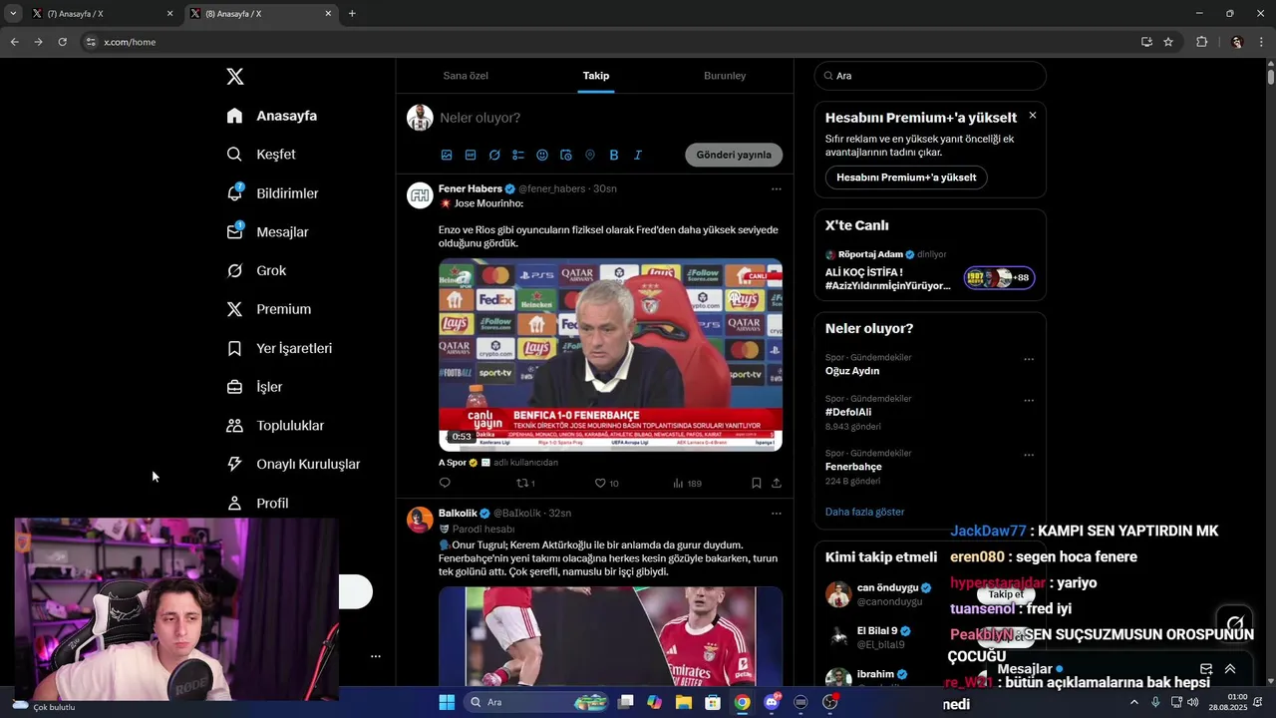Viewport: 1276px width, 718px height.
Task: Switch to Takip tab
Action: [x=596, y=76]
